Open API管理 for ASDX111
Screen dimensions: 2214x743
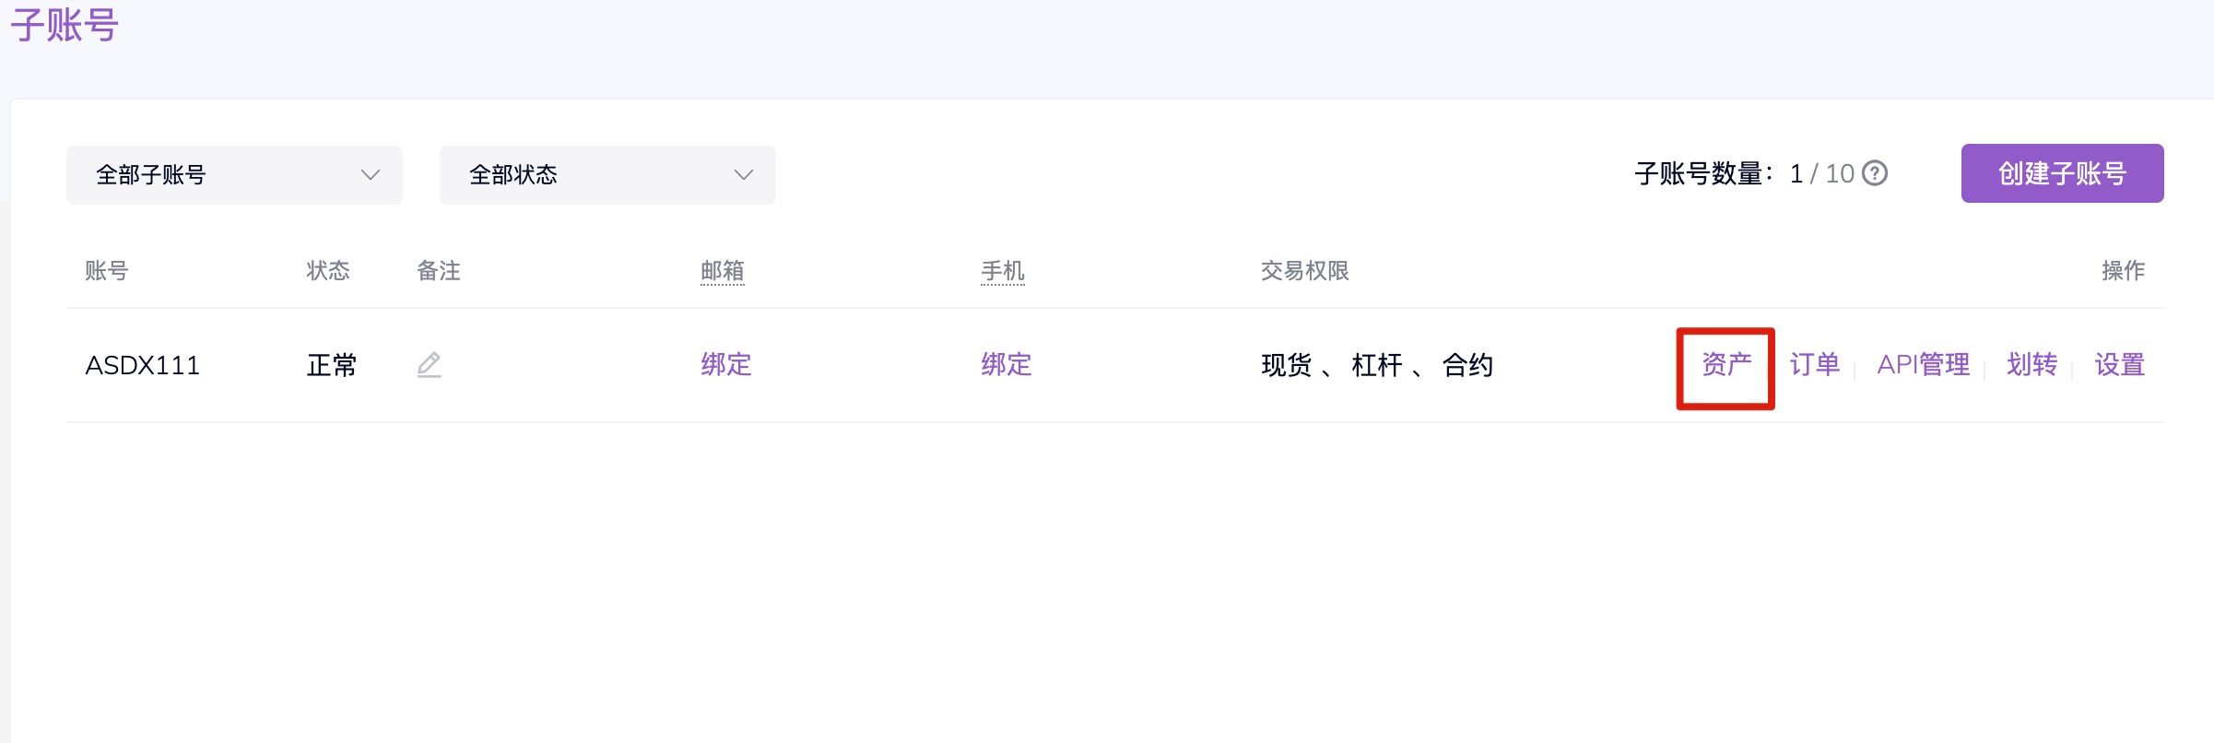coord(1923,365)
